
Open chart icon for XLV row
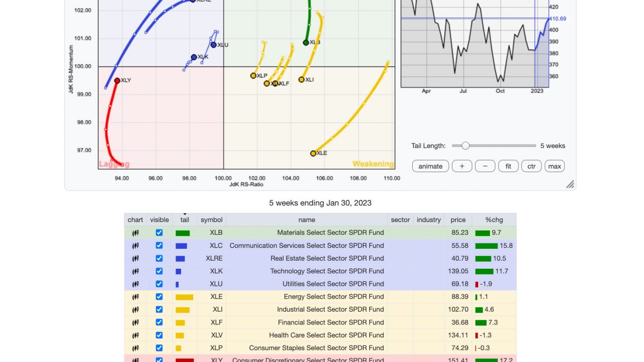point(135,335)
